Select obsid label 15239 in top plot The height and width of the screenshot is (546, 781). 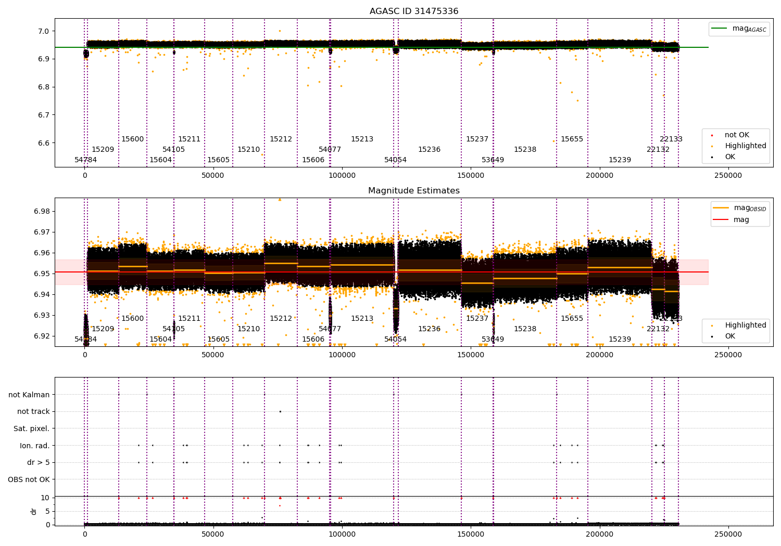pyautogui.click(x=620, y=160)
